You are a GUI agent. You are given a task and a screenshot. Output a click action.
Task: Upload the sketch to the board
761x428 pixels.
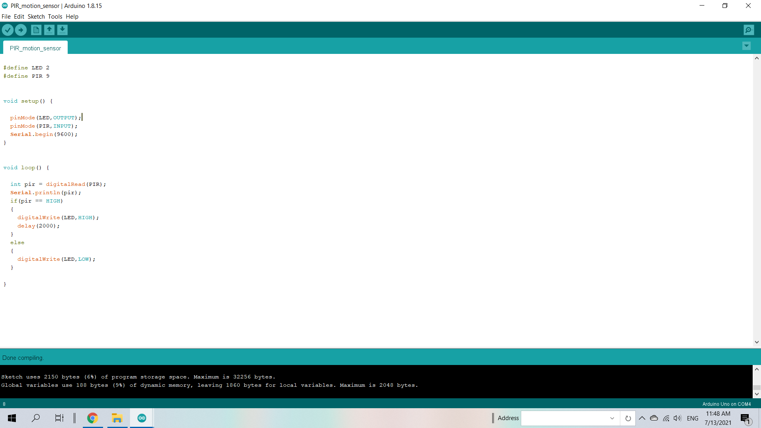point(21,30)
